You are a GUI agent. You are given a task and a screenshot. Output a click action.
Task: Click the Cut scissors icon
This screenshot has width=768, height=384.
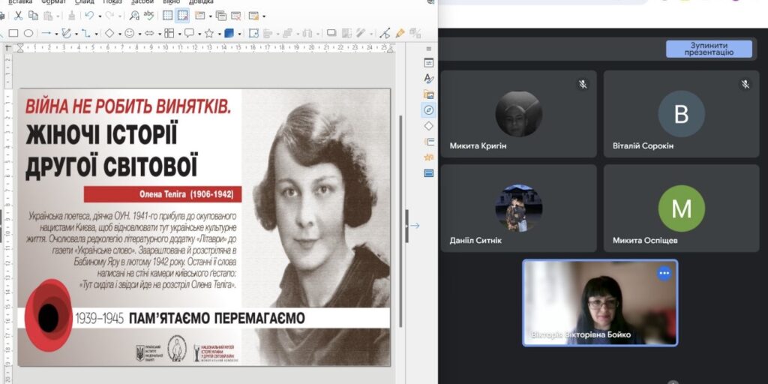click(17, 15)
